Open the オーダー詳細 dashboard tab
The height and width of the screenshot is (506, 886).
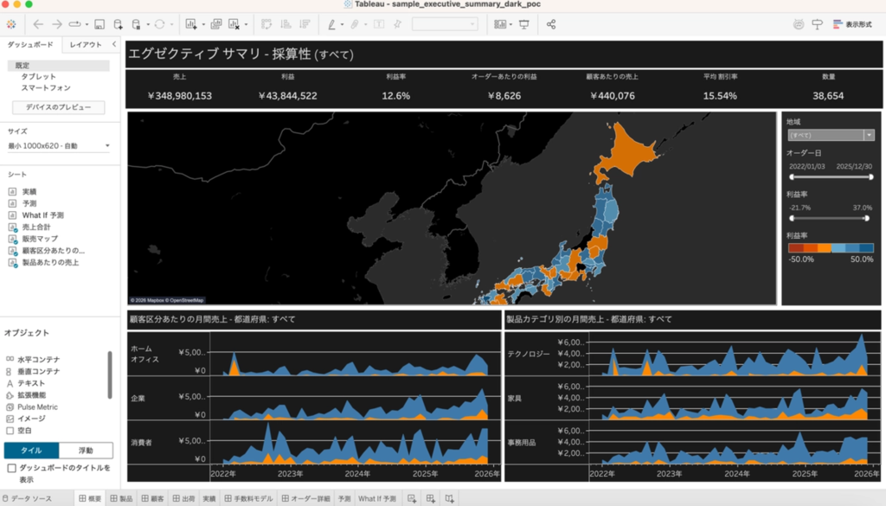(305, 499)
